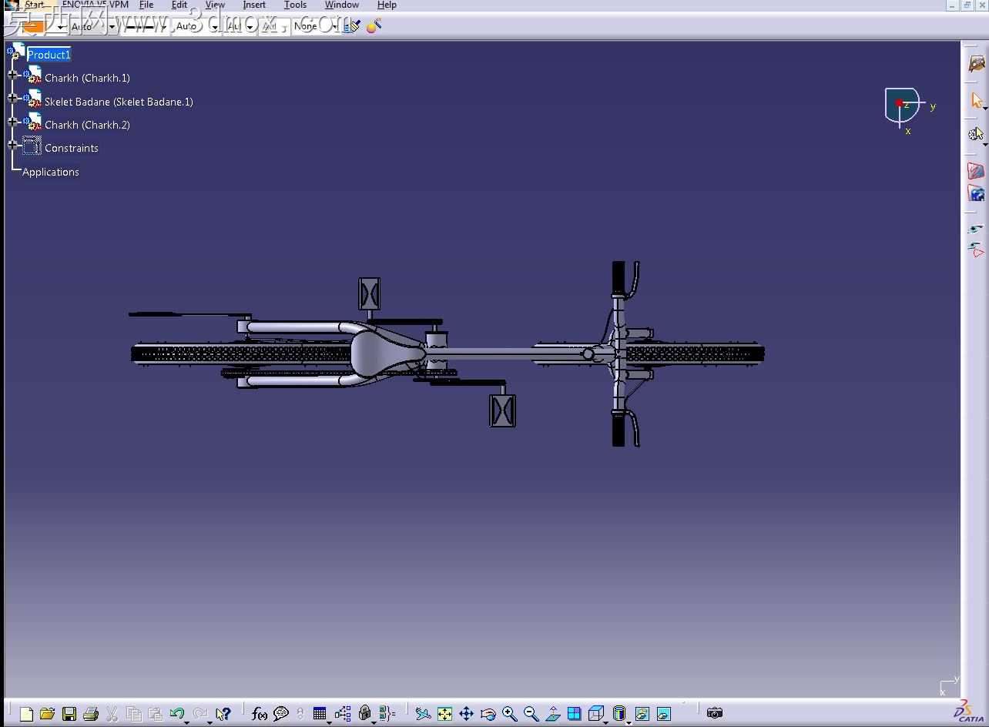Screen dimensions: 989x727
Task: Open the Start menu
Action: (x=34, y=5)
